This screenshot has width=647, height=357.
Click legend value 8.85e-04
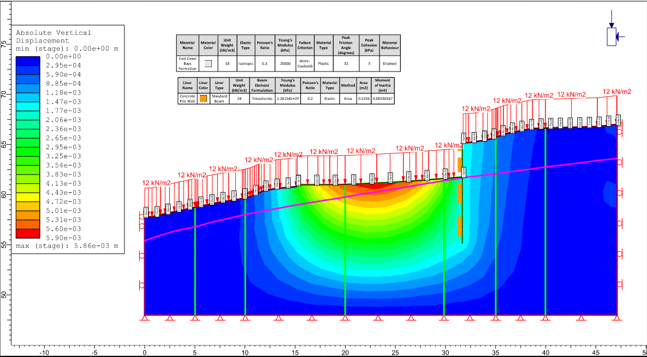[63, 84]
